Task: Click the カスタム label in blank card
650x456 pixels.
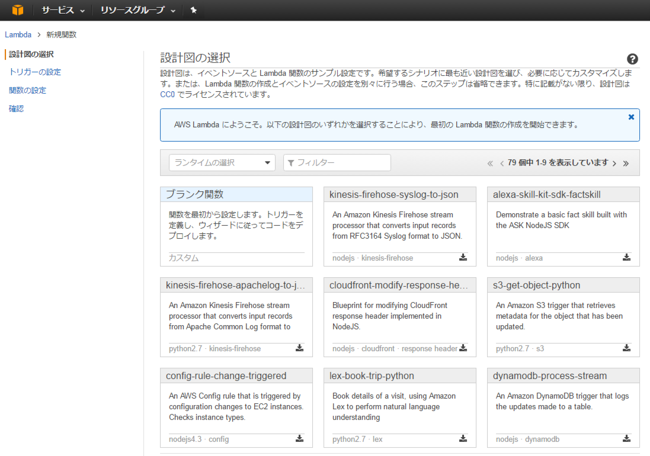Action: (x=184, y=258)
